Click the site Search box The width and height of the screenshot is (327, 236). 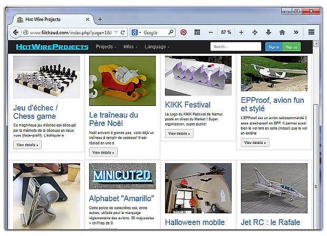pos(236,47)
